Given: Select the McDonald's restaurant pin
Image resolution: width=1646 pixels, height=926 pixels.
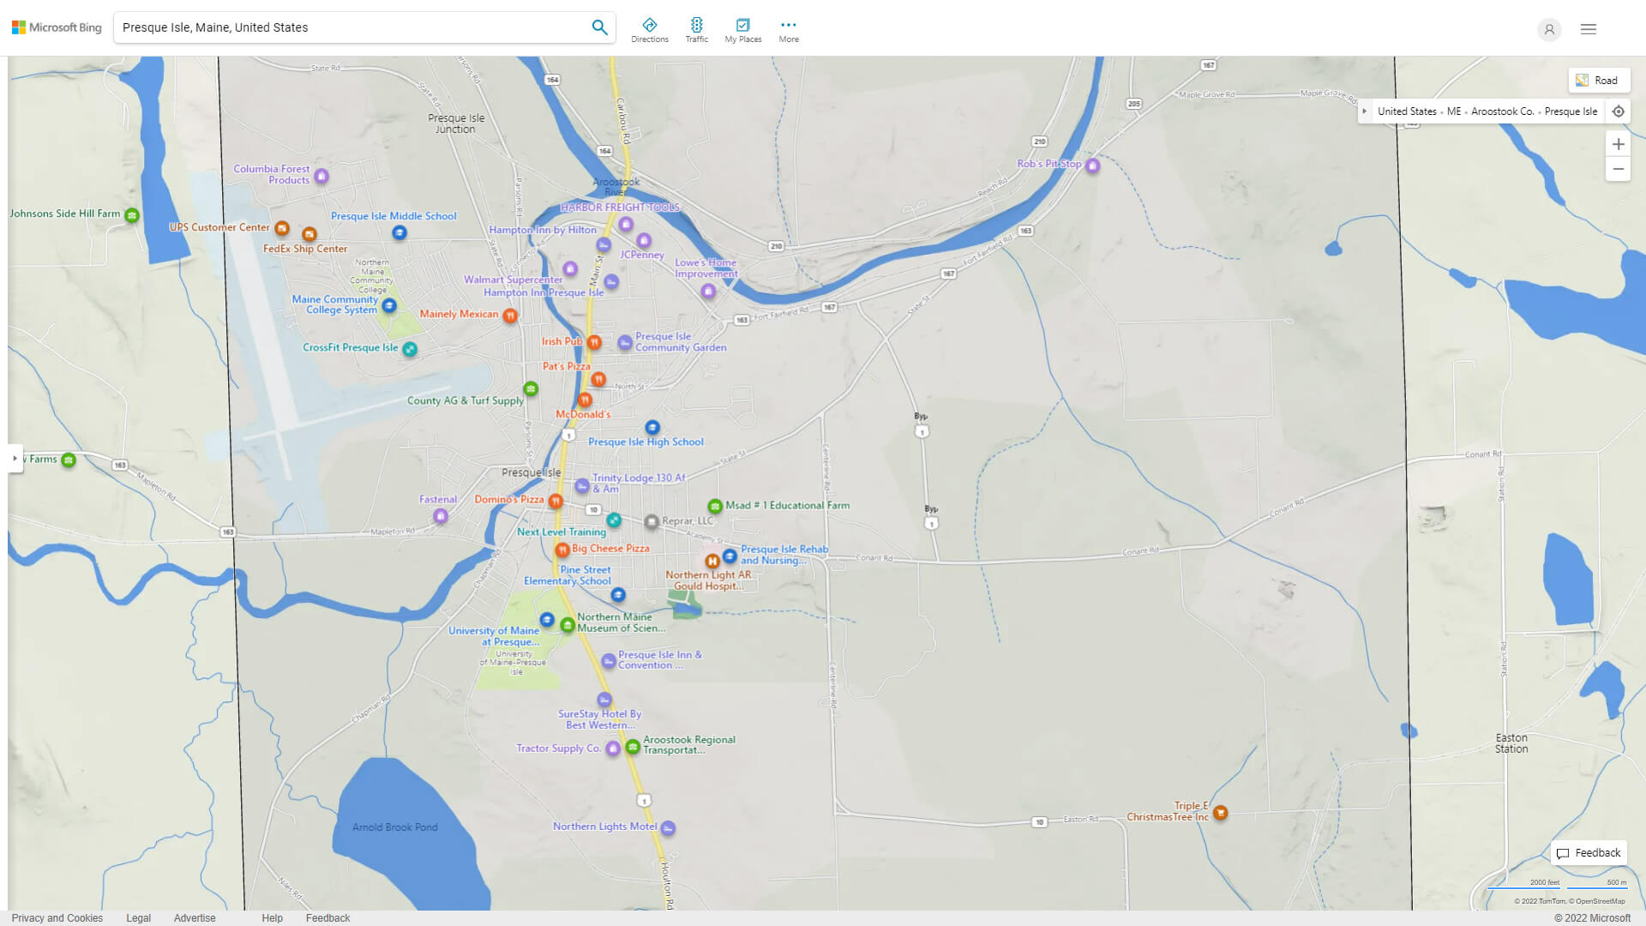Looking at the screenshot, I should pyautogui.click(x=585, y=400).
